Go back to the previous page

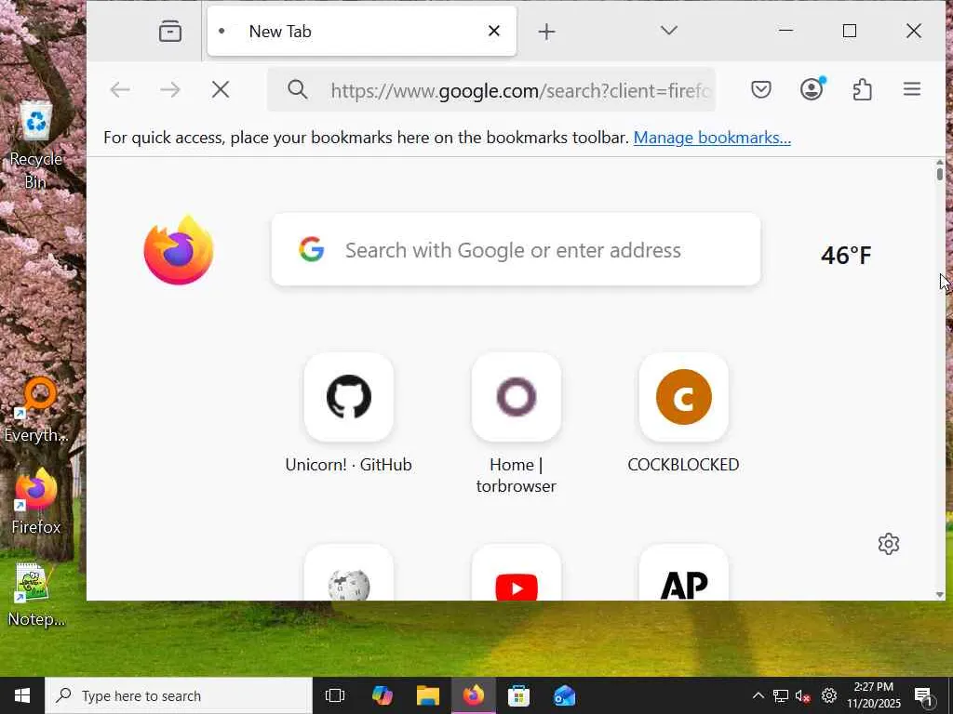point(120,90)
